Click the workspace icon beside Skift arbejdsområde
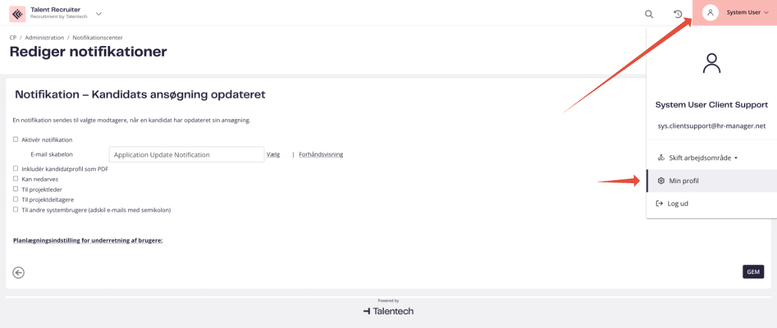The height and width of the screenshot is (328, 777). [x=661, y=158]
